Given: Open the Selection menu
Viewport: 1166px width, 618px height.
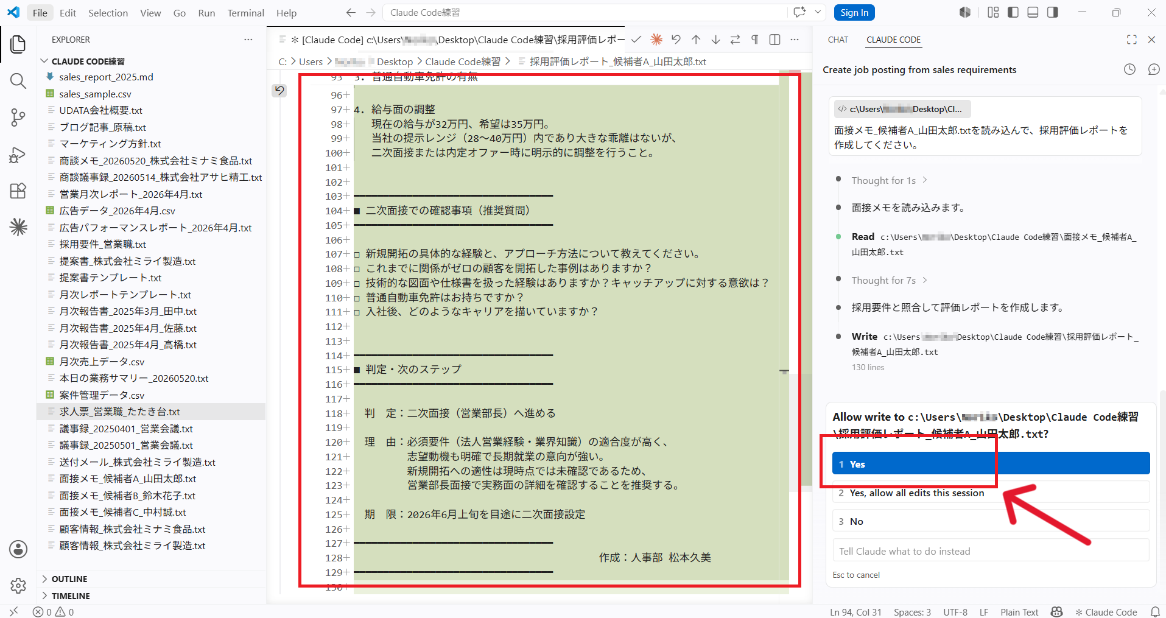Looking at the screenshot, I should pyautogui.click(x=108, y=13).
